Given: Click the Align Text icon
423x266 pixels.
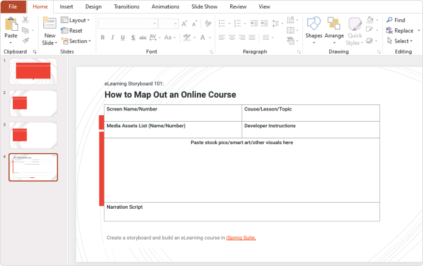Looking at the screenshot, I should [x=291, y=30].
